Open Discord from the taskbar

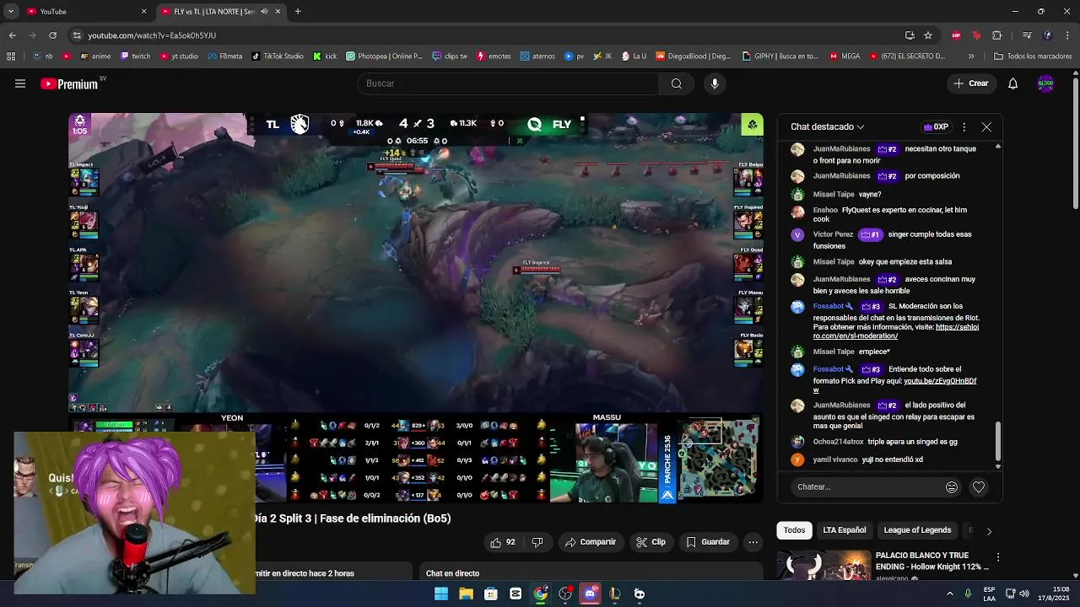pos(590,594)
